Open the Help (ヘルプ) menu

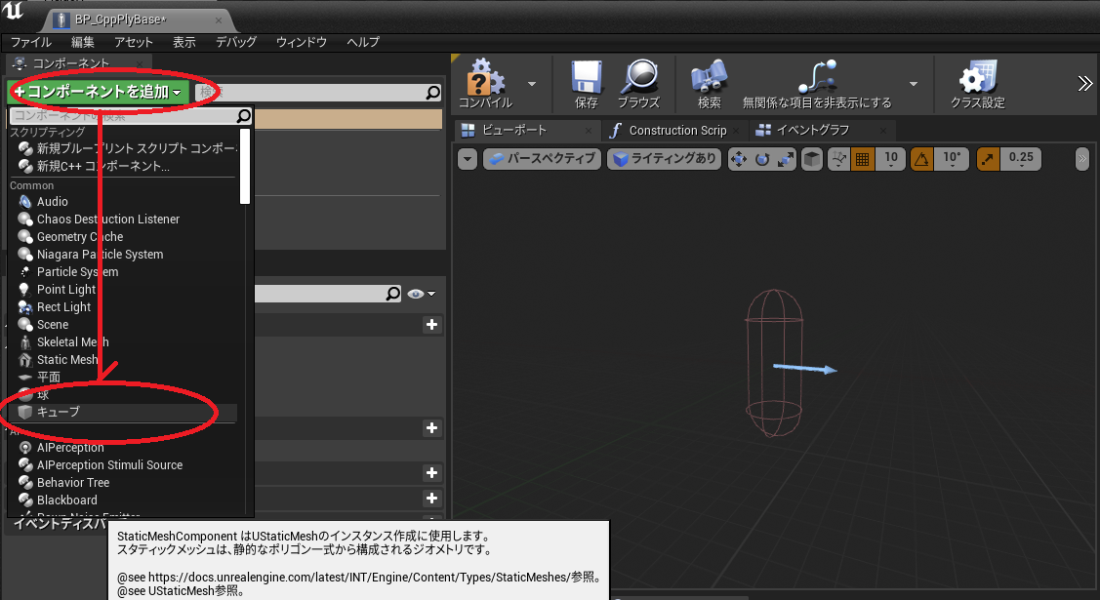(363, 42)
